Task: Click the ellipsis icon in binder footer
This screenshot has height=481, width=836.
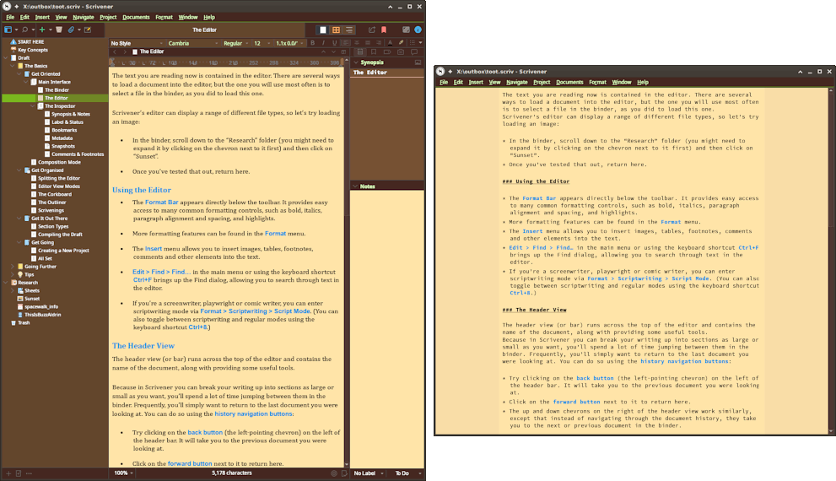Action: click(x=29, y=473)
